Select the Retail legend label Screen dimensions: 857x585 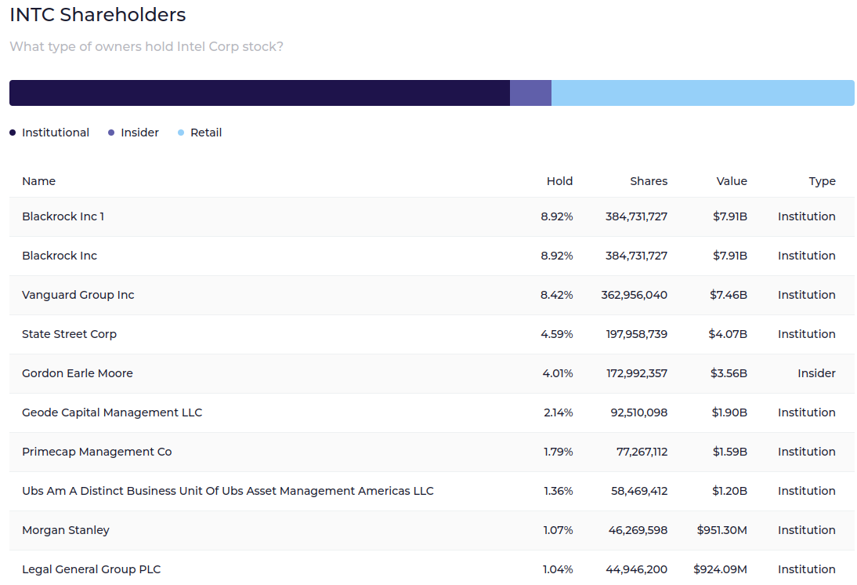tap(206, 133)
